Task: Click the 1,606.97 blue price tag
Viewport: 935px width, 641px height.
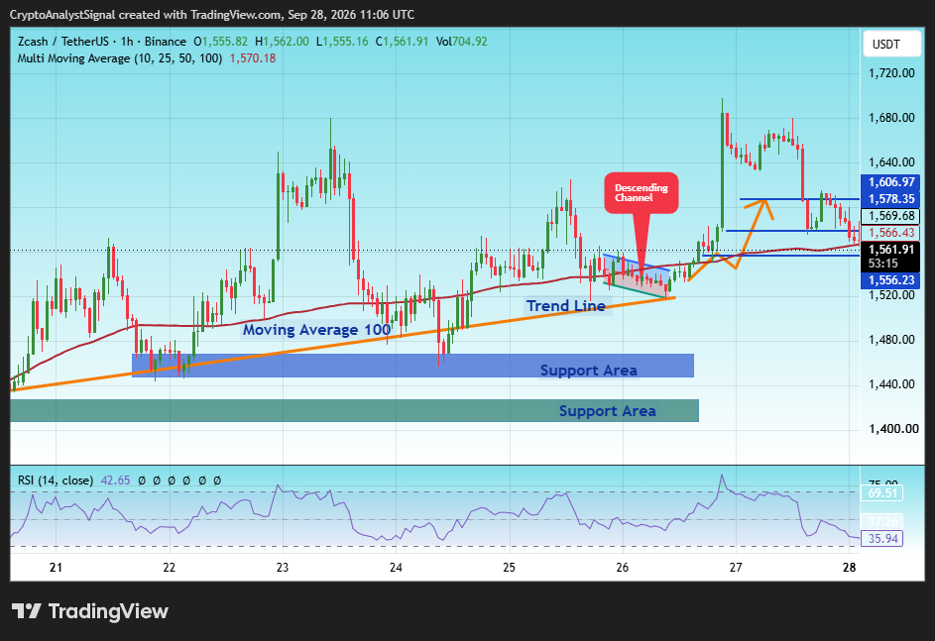Action: pyautogui.click(x=890, y=182)
